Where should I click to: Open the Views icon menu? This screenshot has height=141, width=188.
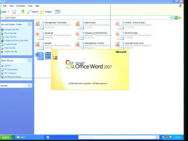click(58, 12)
